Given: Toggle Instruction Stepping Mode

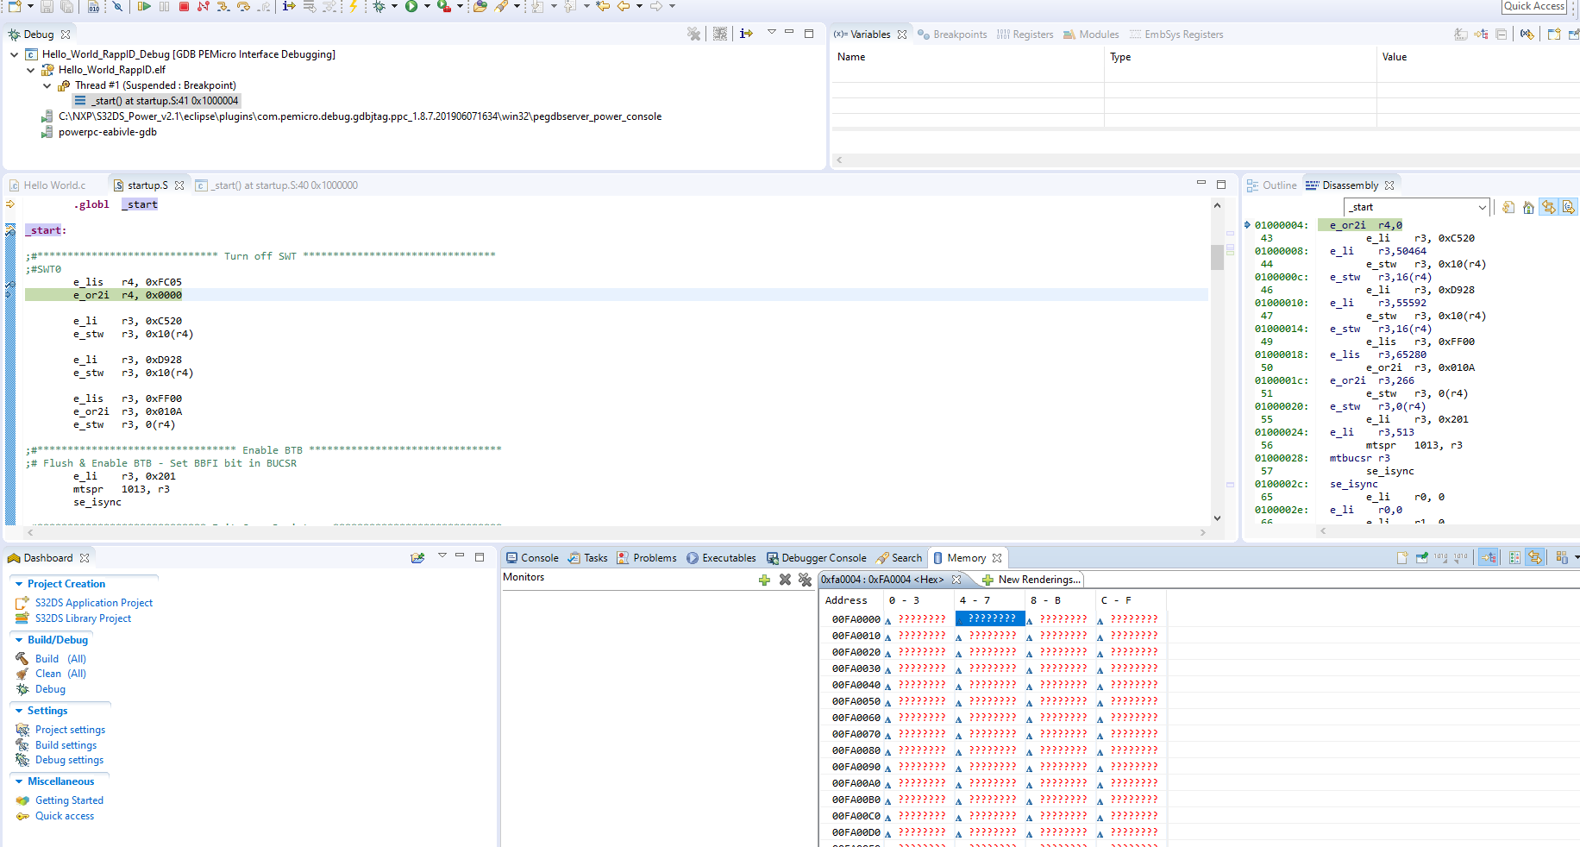Looking at the screenshot, I should [291, 7].
